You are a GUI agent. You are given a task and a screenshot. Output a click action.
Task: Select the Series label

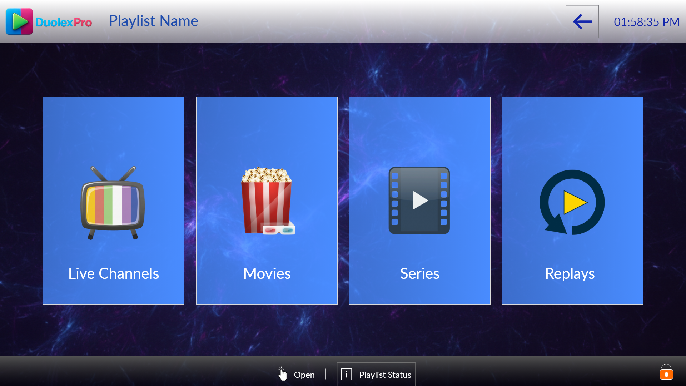click(419, 274)
